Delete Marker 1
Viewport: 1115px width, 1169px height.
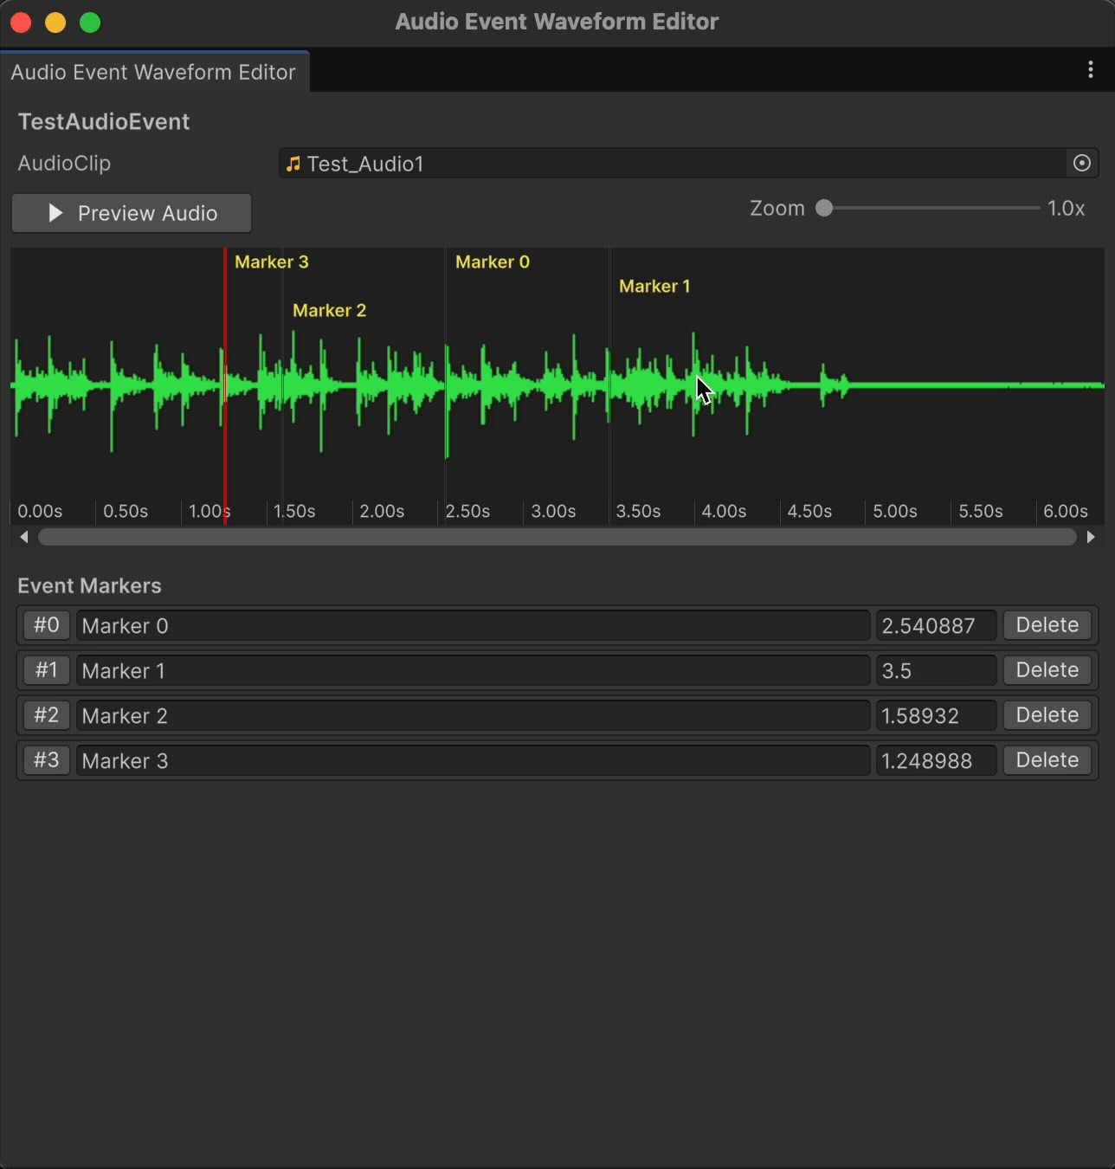click(1047, 670)
